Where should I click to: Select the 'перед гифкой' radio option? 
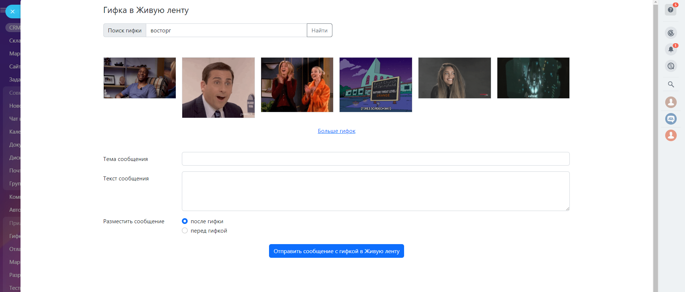(x=185, y=230)
